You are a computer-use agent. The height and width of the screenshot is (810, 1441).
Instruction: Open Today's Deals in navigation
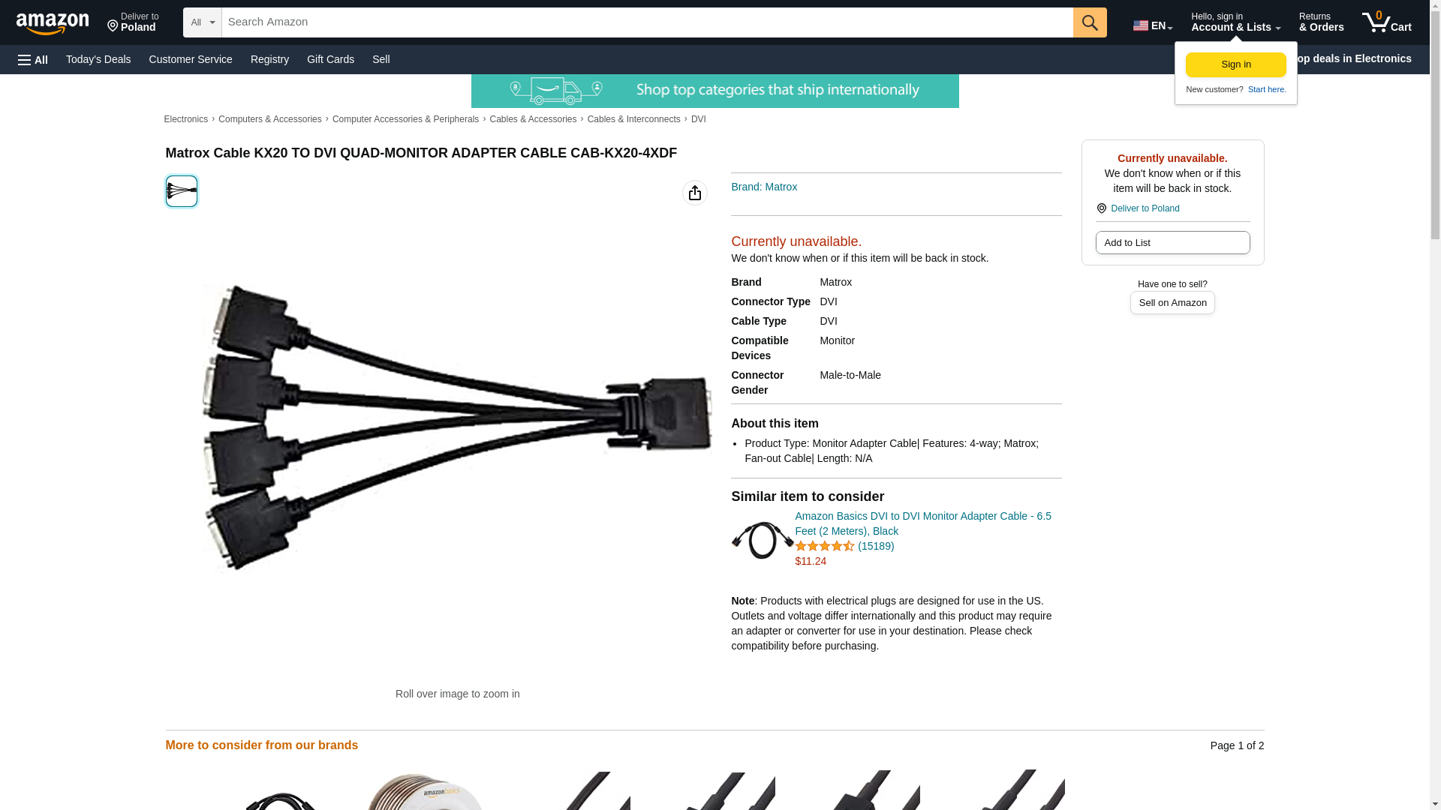pyautogui.click(x=98, y=59)
